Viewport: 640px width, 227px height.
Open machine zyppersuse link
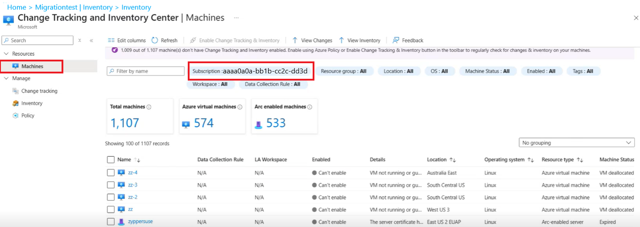[x=140, y=222]
